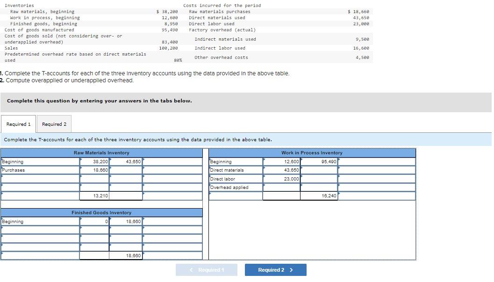The height and width of the screenshot is (282, 494).
Task: Click the 18,660 Finished Goods credit total cell
Action: click(126, 255)
